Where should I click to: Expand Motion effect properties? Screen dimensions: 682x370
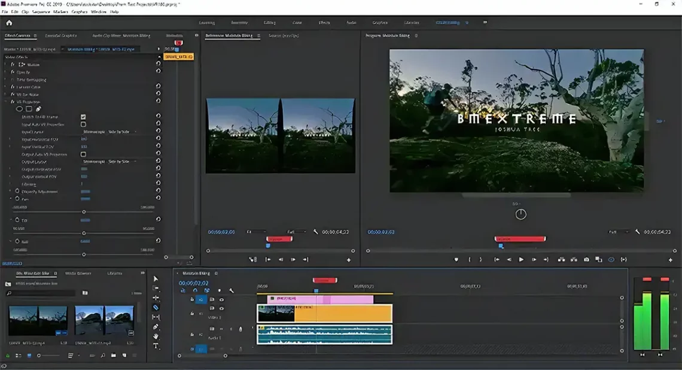[x=6, y=65]
